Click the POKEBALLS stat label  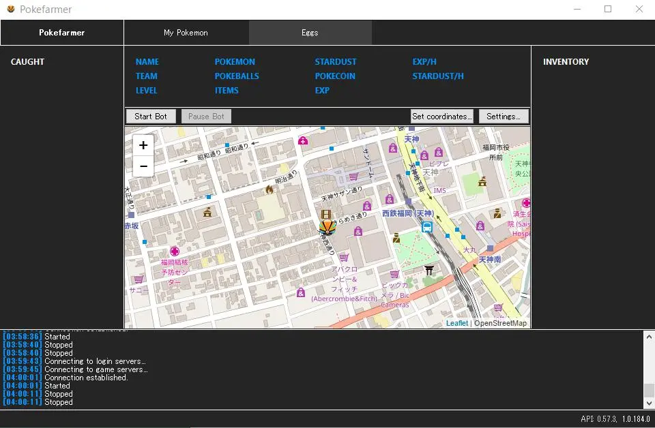237,76
